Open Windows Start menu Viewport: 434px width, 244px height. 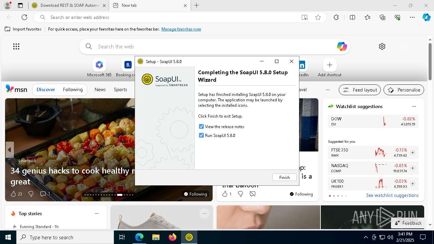point(8,237)
